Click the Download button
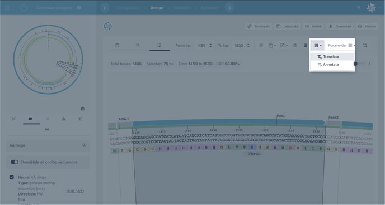385x205 pixels. tap(340, 26)
